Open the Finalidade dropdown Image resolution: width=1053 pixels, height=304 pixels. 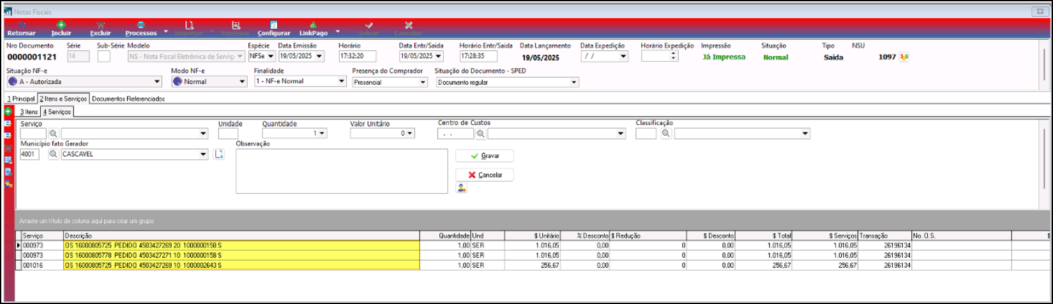342,81
